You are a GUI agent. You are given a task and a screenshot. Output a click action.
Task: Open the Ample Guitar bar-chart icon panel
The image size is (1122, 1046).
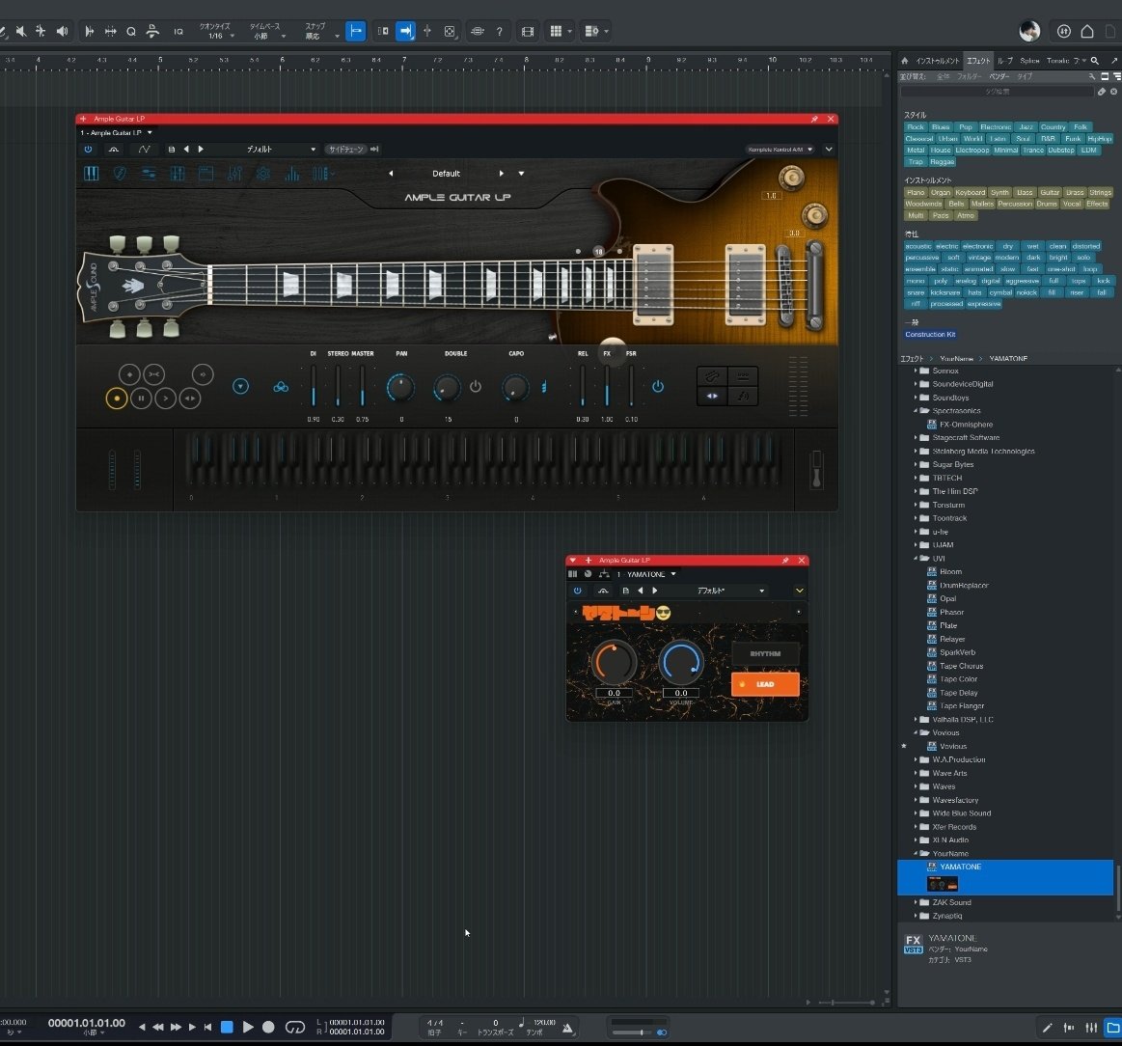[292, 174]
